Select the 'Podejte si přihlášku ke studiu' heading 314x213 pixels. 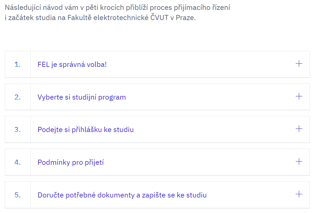coord(85,130)
